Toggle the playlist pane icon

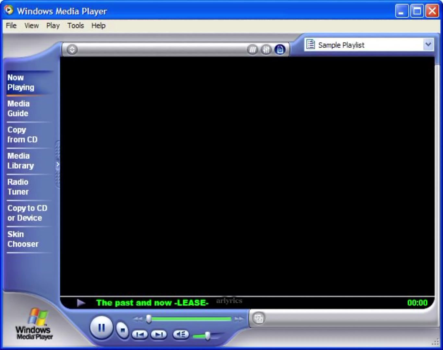tap(280, 50)
